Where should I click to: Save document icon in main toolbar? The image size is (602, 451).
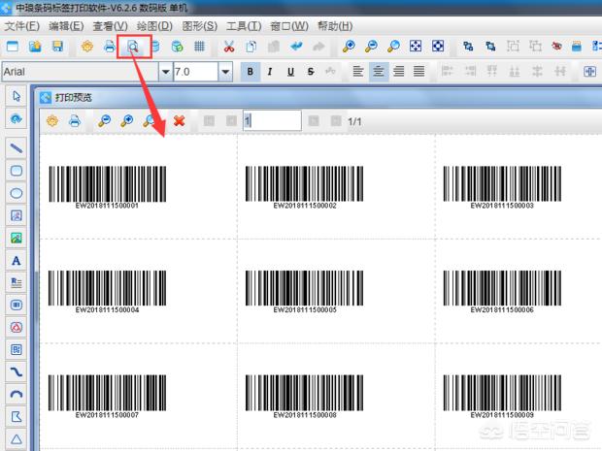tap(57, 47)
